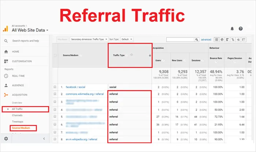Click the Customisation dashboard icon
This screenshot has width=256, height=152.
click(6, 61)
